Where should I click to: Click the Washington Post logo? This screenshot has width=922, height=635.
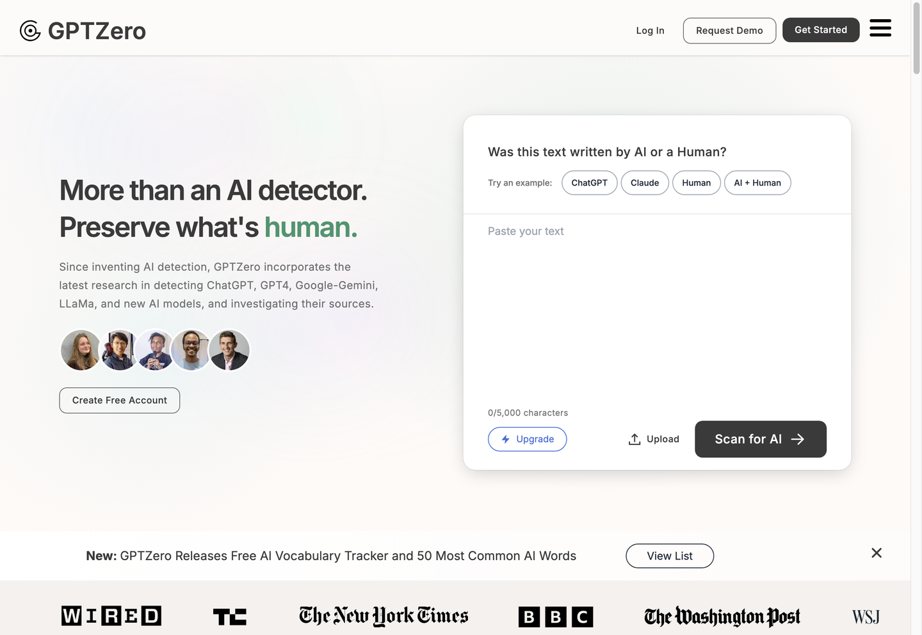coord(722,616)
